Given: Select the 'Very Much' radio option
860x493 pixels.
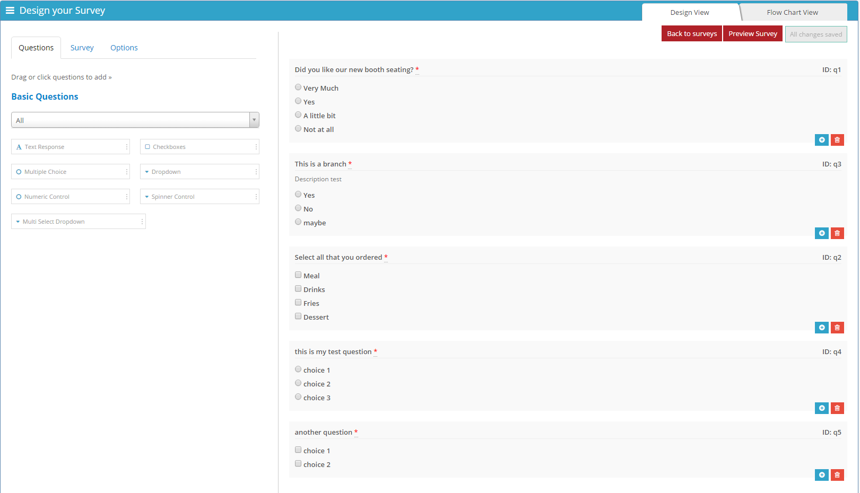Looking at the screenshot, I should 298,87.
